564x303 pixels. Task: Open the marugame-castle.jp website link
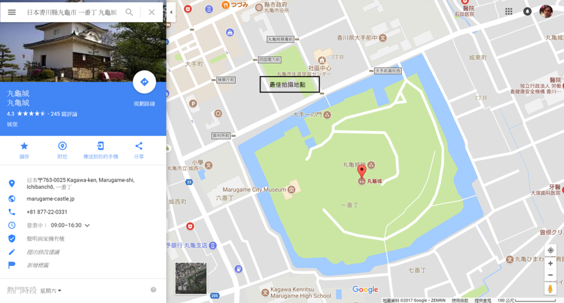click(x=50, y=199)
